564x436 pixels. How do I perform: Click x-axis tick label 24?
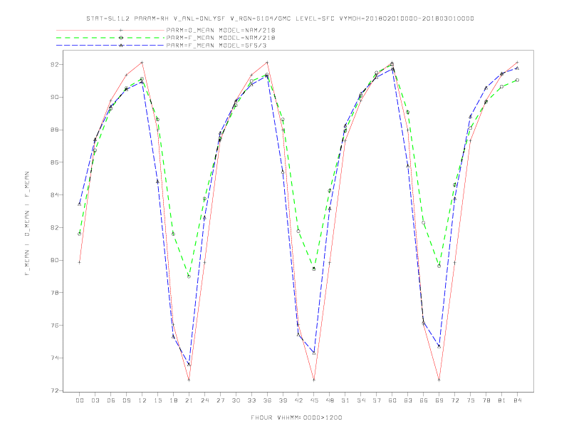point(204,400)
